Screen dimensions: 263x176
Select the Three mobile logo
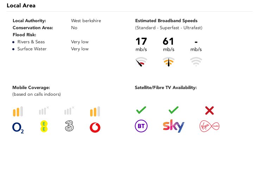click(x=69, y=126)
